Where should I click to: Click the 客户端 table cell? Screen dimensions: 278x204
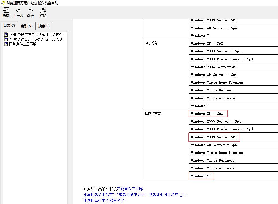(166, 74)
